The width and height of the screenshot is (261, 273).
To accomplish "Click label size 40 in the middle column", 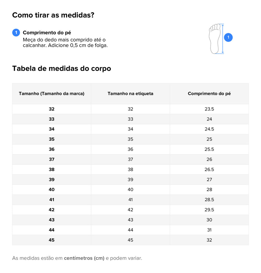I will click(130, 189).
